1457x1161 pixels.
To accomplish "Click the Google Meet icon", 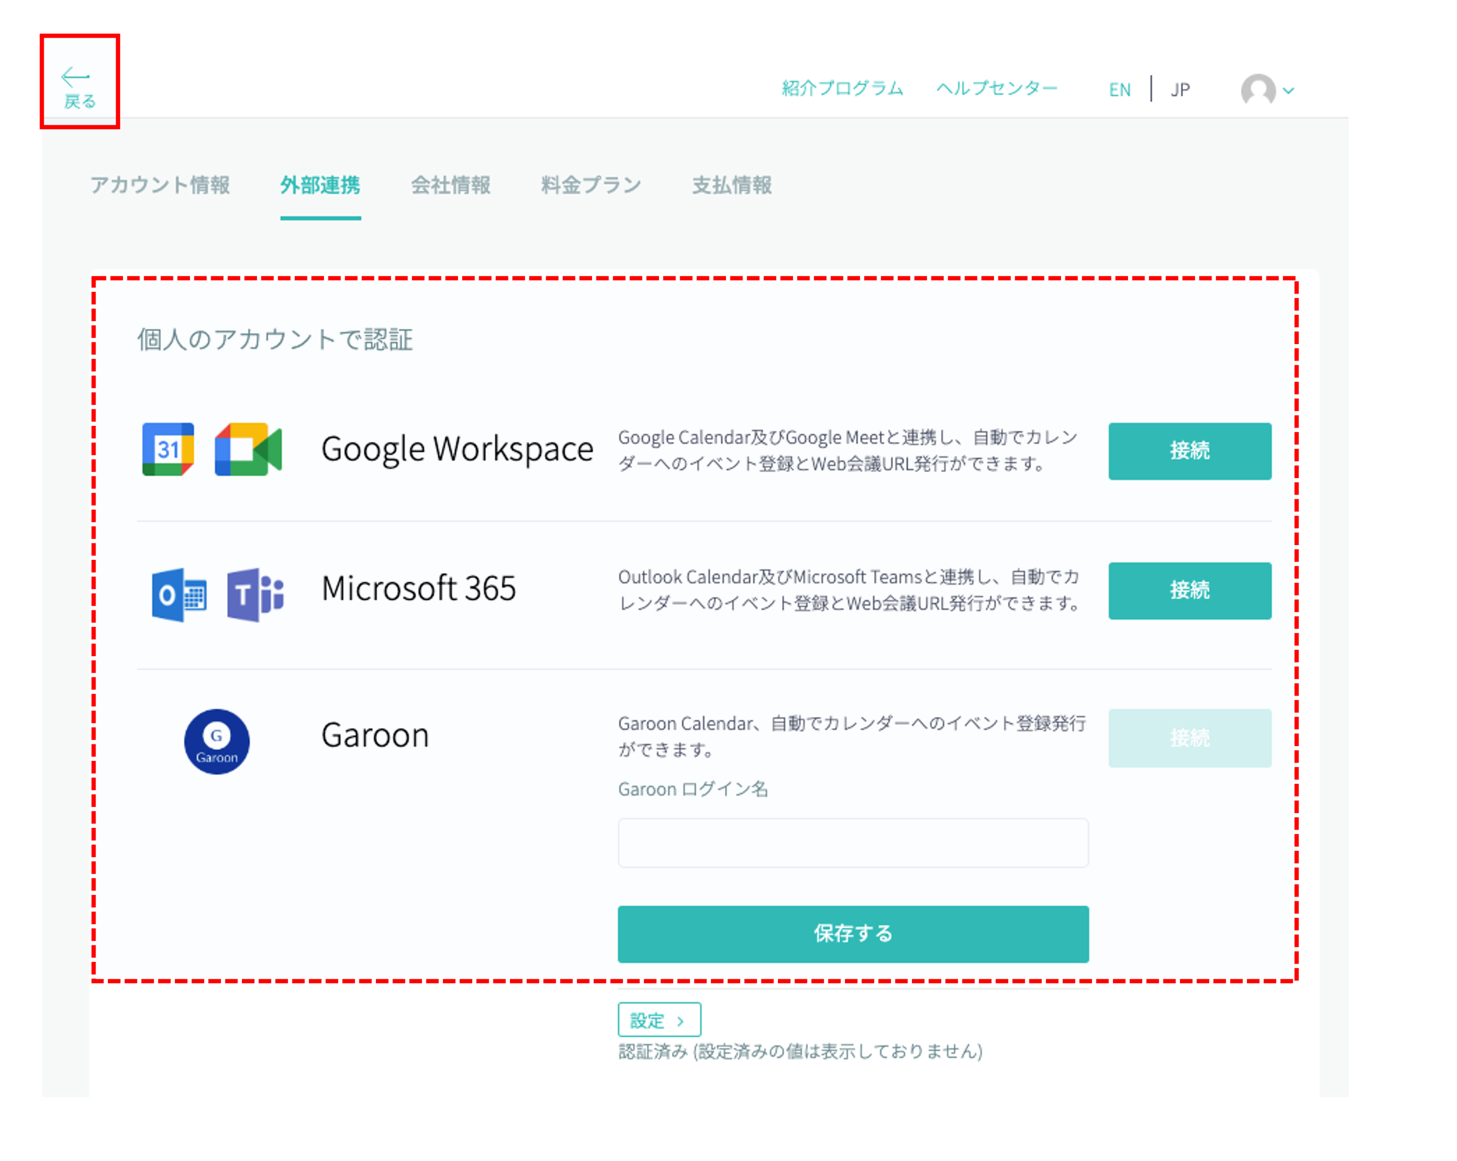I will 248,450.
